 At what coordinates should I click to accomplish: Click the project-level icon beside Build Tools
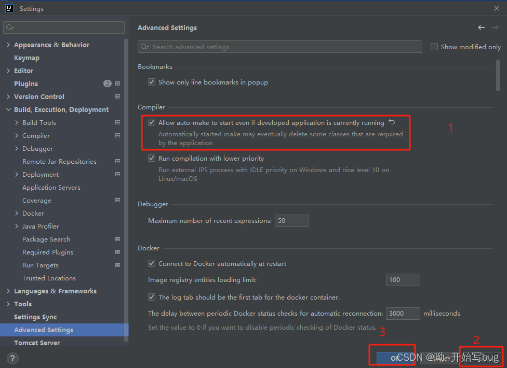point(118,122)
